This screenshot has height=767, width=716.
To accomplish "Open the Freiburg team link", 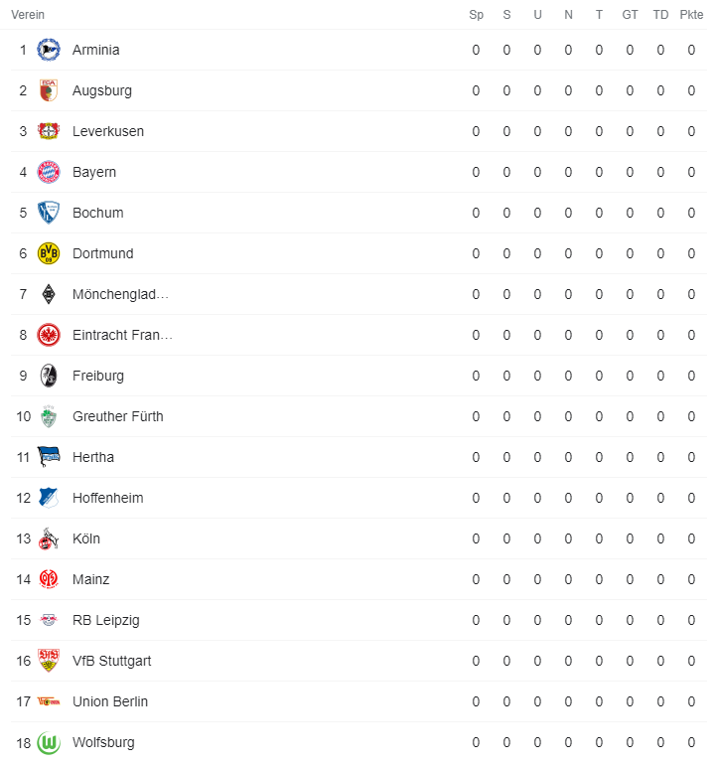I will coord(98,376).
